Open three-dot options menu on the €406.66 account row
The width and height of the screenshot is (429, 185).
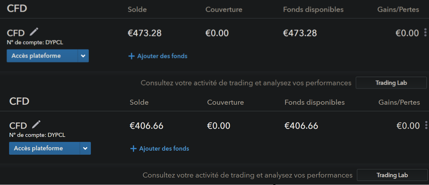[x=426, y=125]
